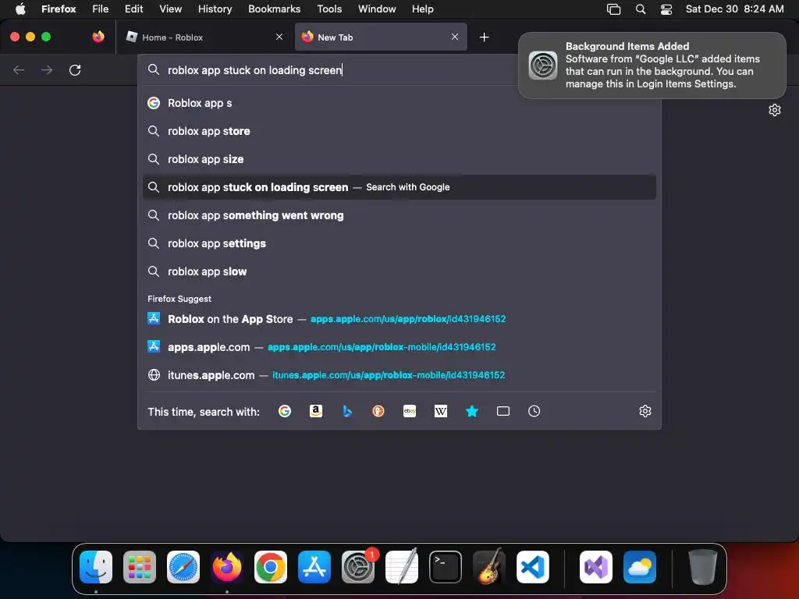Open App Store from the dock
The width and height of the screenshot is (799, 599).
pyautogui.click(x=314, y=567)
